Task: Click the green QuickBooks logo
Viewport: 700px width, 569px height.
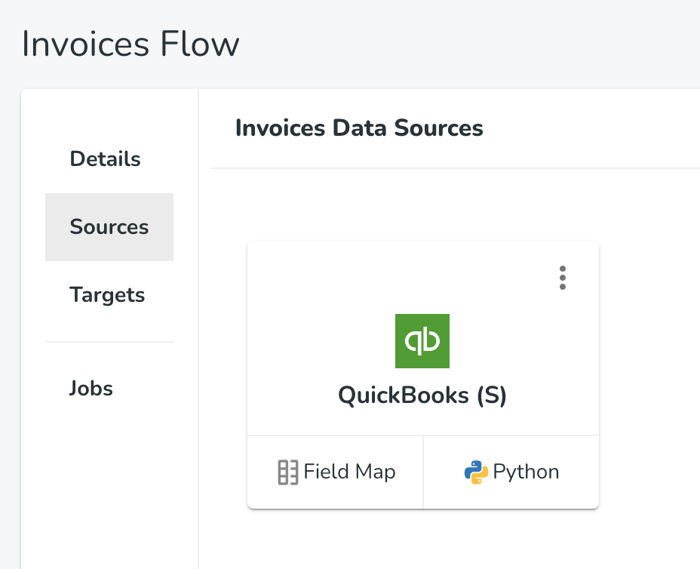Action: 422,341
